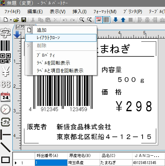Choose ラベルと項目を回転表示 menu entry
Image resolution: width=165 pixels, height=166 pixels.
(x=61, y=71)
